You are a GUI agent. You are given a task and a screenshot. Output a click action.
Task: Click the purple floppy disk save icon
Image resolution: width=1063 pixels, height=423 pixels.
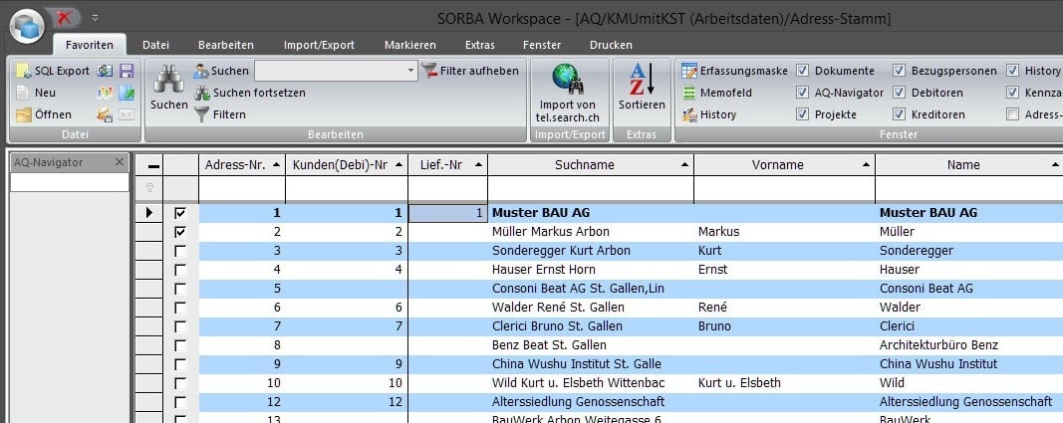pos(127,71)
